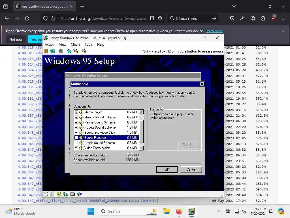Image resolution: width=290 pixels, height=218 pixels.
Task: Check the Sound Recorder checkbox
Action: click(x=76, y=138)
